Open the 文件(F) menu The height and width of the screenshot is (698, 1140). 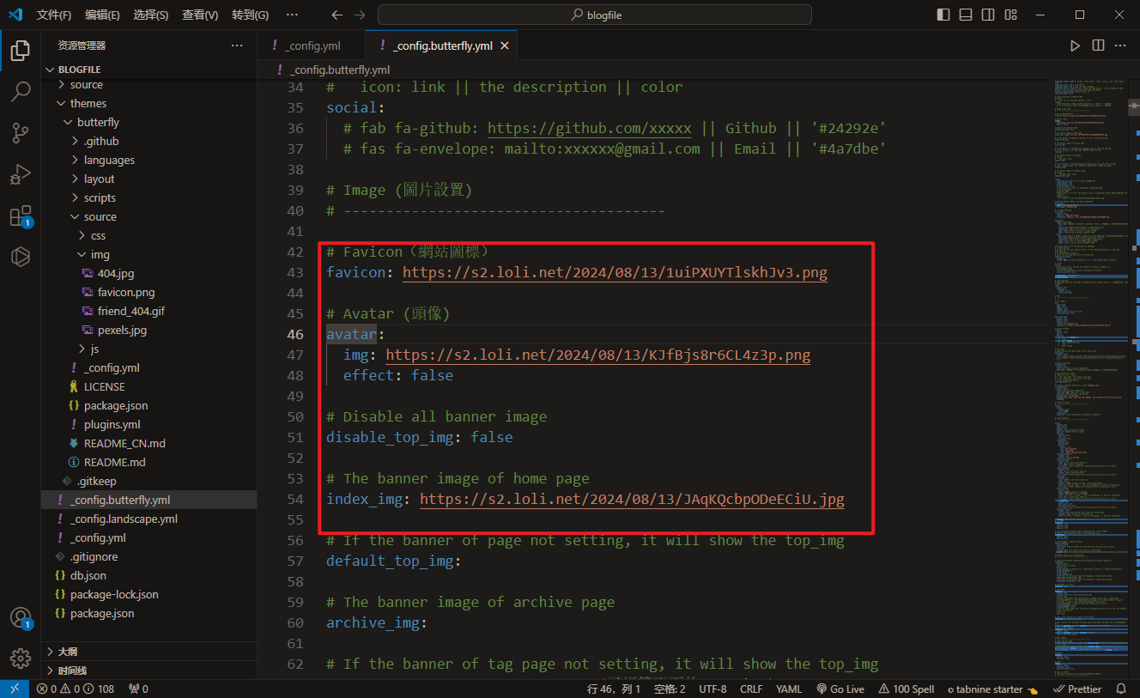click(x=54, y=15)
